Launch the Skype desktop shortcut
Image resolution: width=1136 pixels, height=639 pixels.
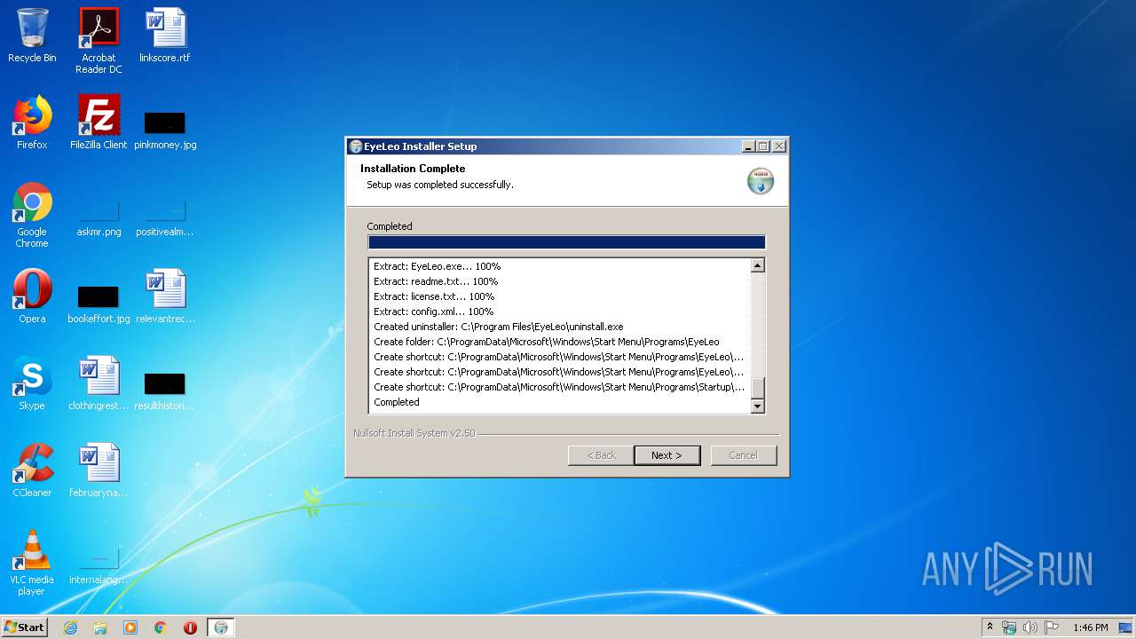click(32, 383)
